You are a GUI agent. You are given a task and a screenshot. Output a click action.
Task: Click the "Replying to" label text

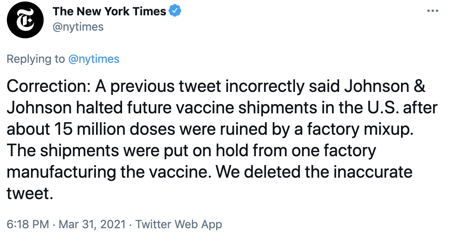click(x=36, y=59)
